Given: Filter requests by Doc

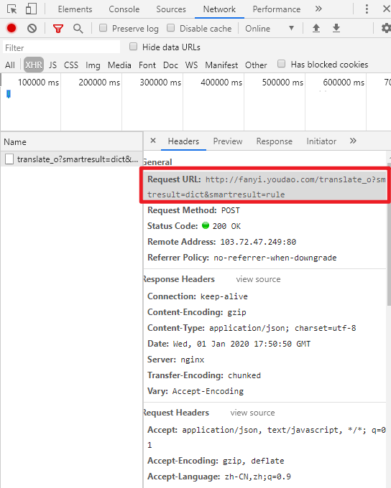Looking at the screenshot, I should tap(170, 65).
